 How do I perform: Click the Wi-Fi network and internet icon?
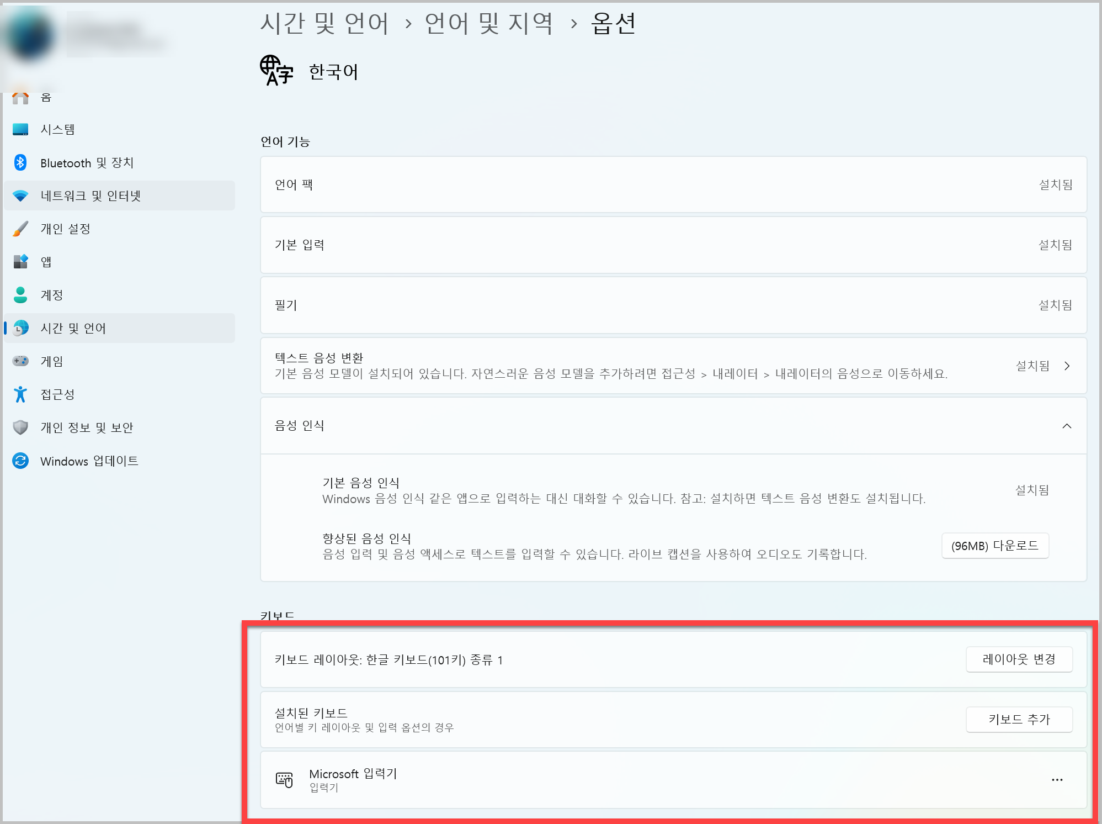point(20,196)
